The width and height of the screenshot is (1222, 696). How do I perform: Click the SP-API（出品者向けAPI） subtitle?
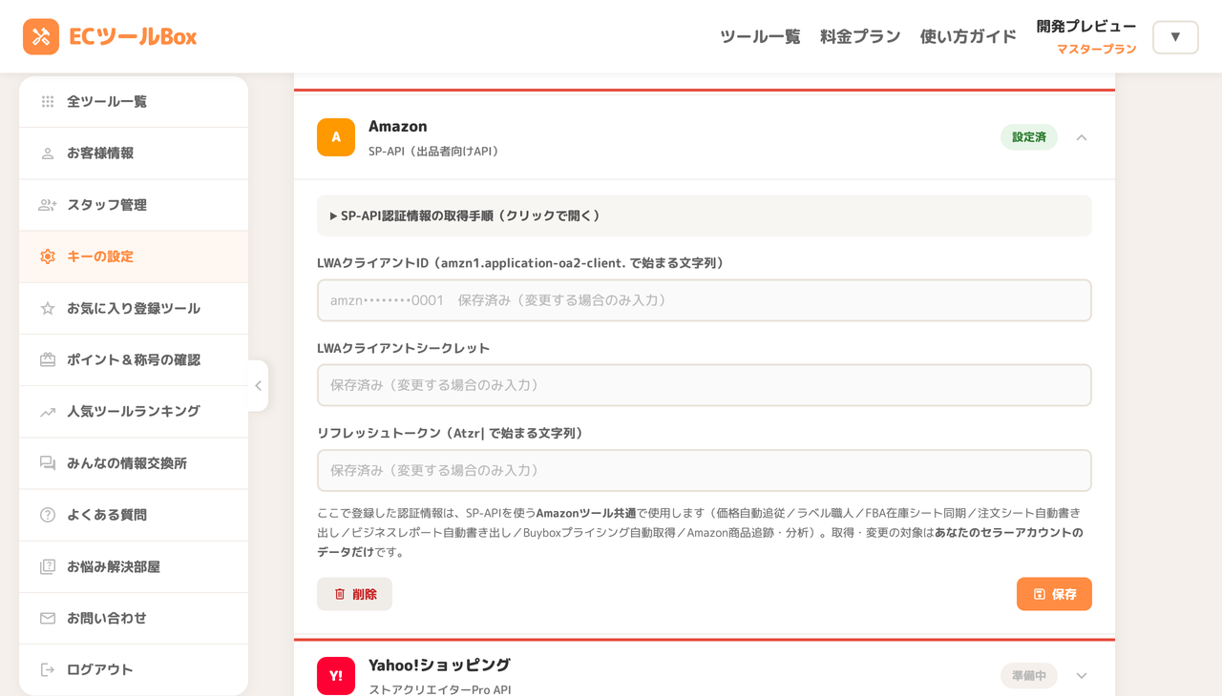point(434,152)
